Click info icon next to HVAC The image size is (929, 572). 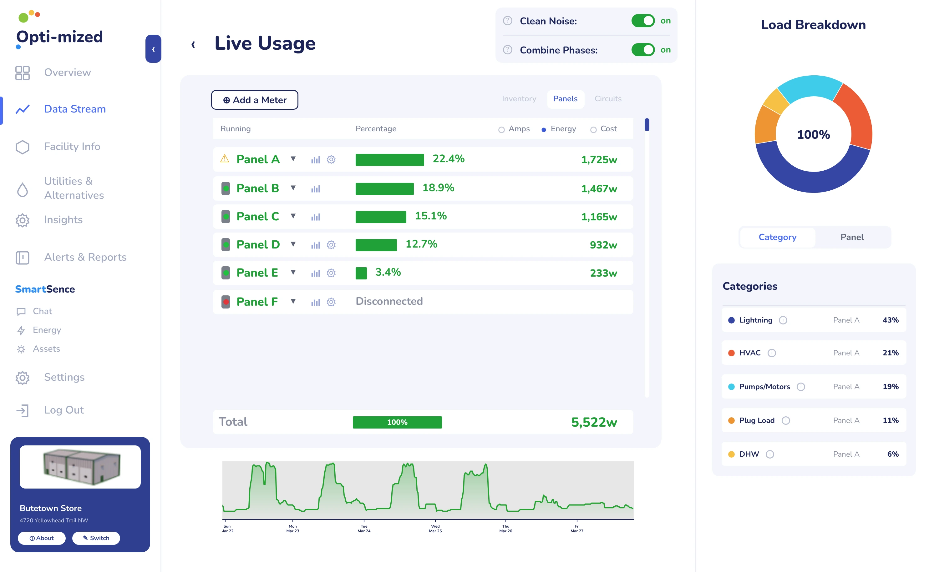pos(772,353)
